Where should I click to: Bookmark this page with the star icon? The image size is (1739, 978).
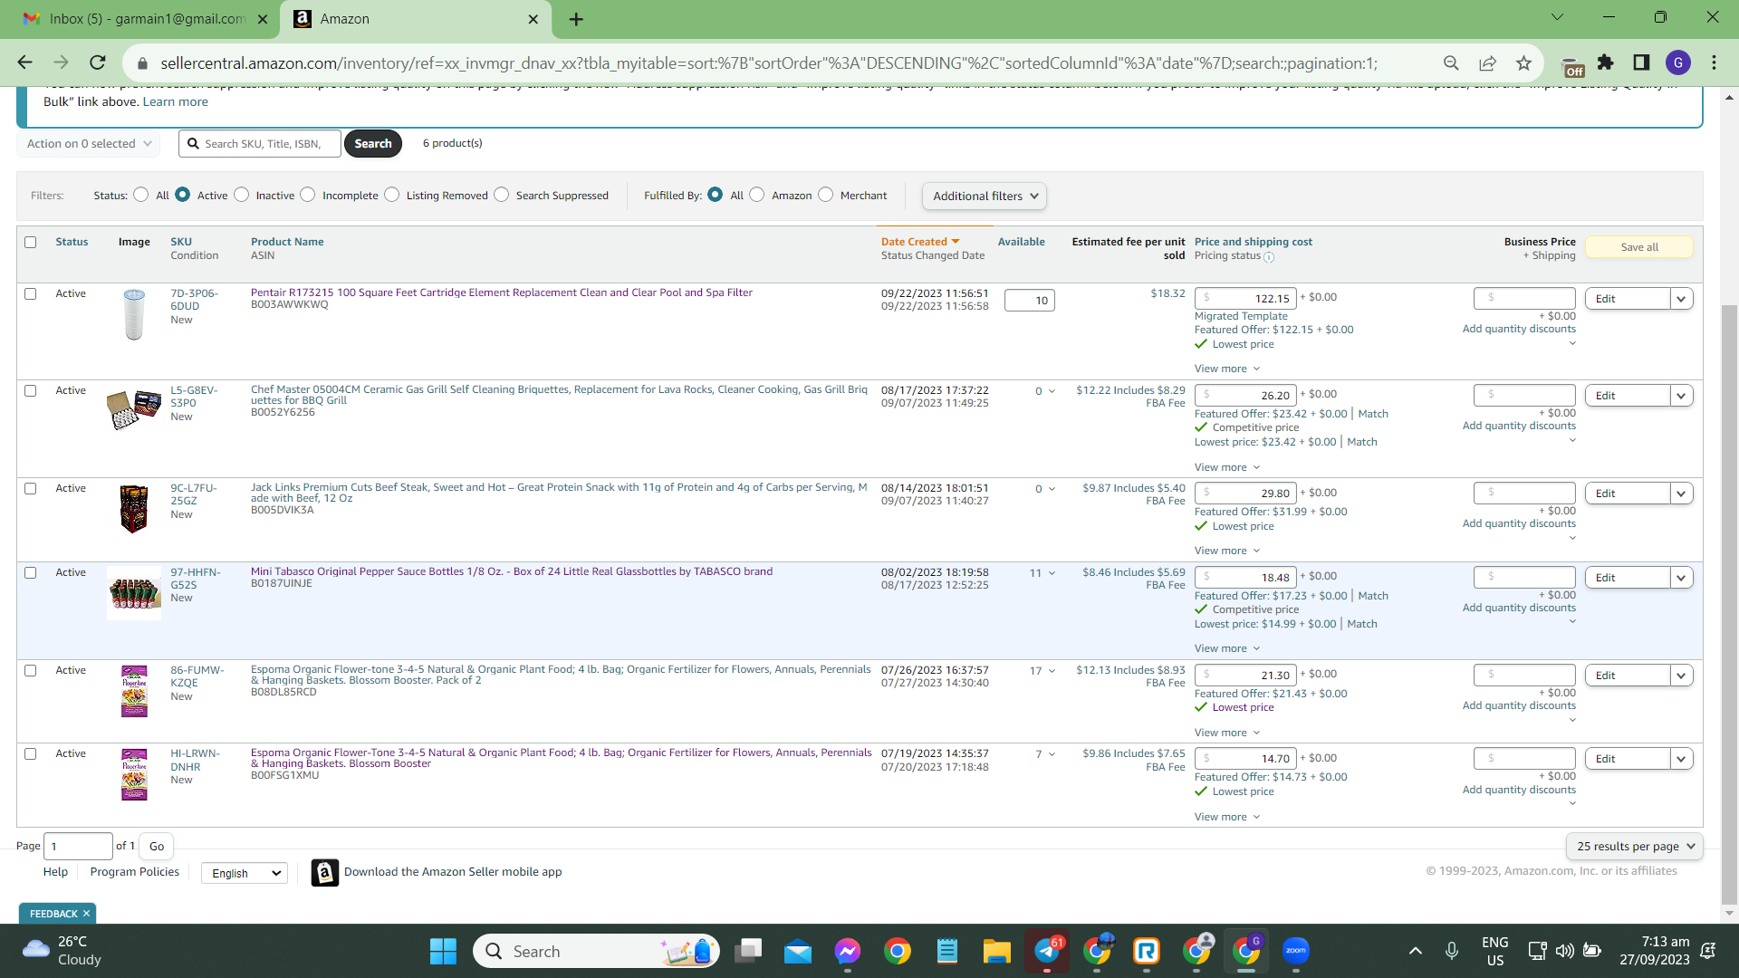(x=1523, y=62)
